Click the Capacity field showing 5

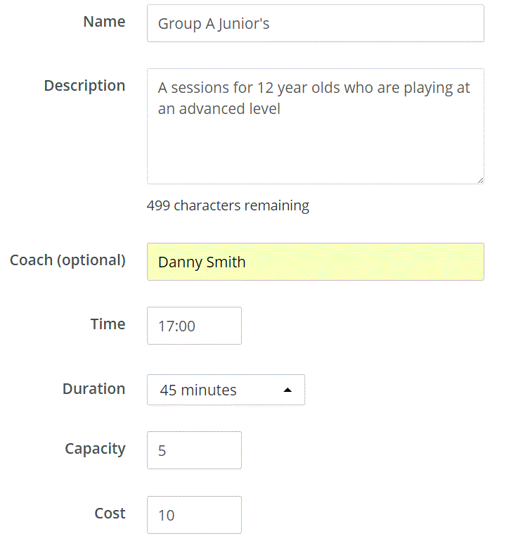194,450
